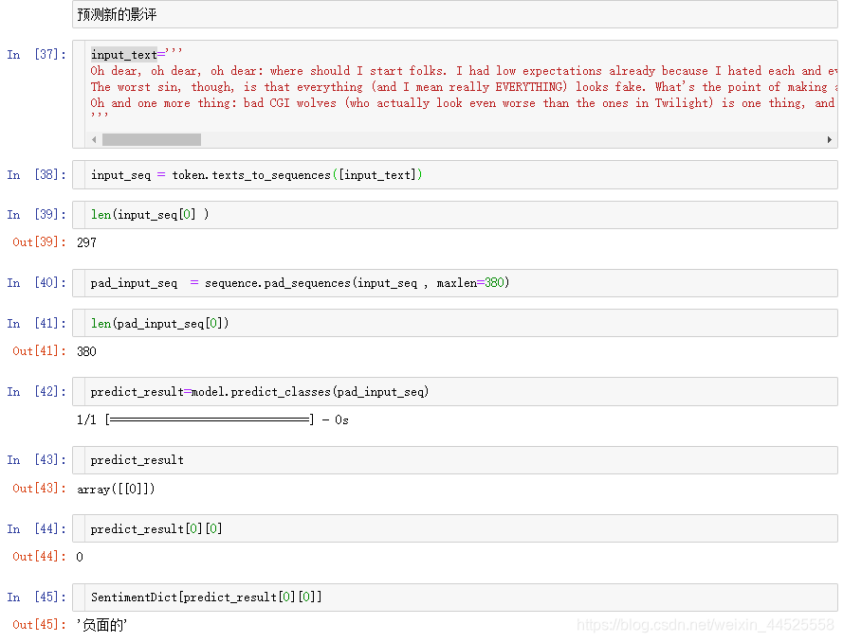Click the highlighted input_text variable name
This screenshot has height=642, width=843.
coord(123,55)
